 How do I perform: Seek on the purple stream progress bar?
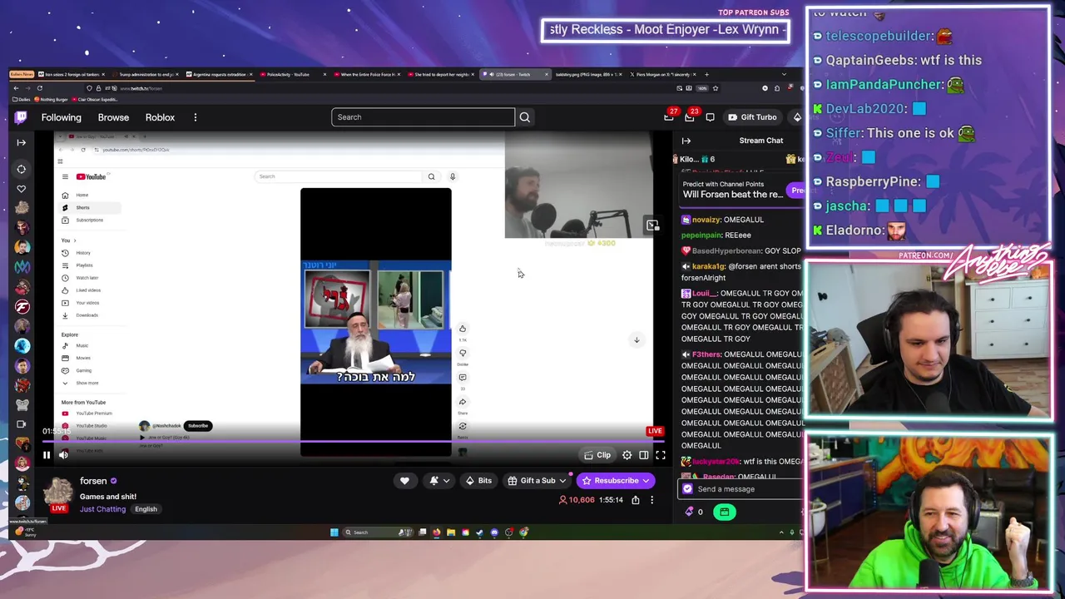(354, 442)
